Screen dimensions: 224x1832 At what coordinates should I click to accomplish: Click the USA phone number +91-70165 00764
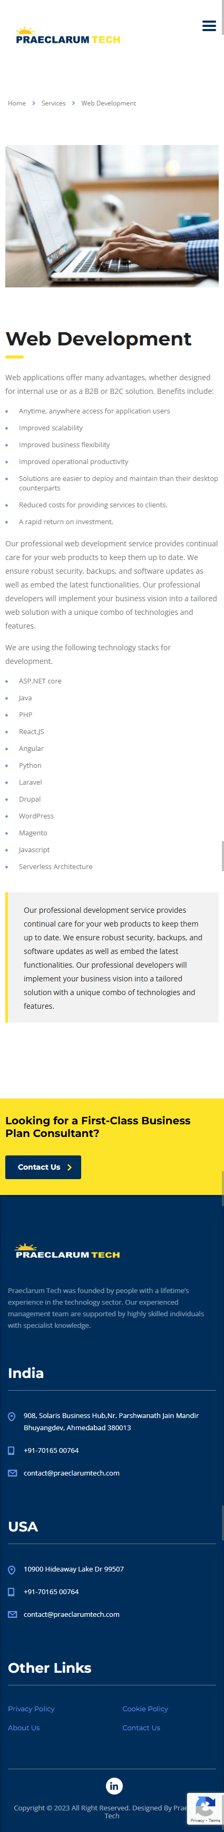(51, 1591)
